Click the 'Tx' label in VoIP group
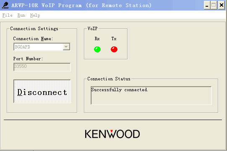 [x=114, y=38]
